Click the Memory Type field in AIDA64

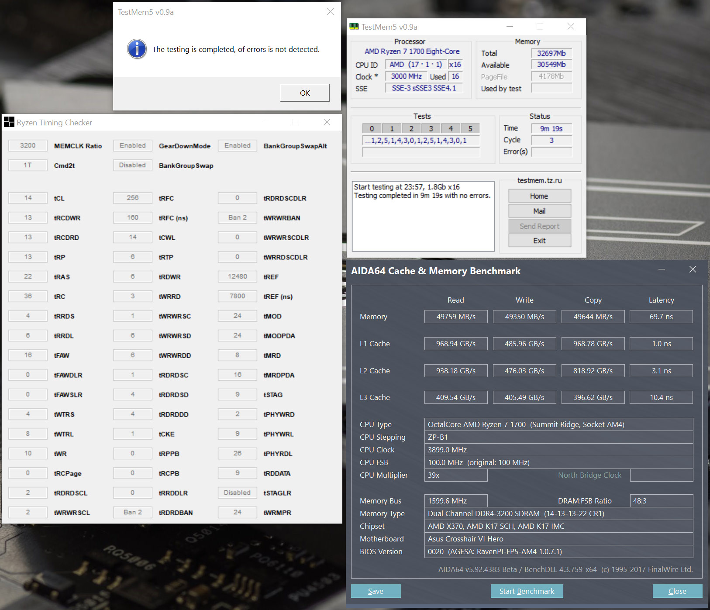(558, 514)
